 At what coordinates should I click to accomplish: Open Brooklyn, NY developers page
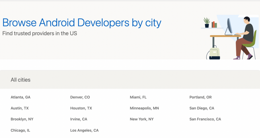click(x=22, y=119)
